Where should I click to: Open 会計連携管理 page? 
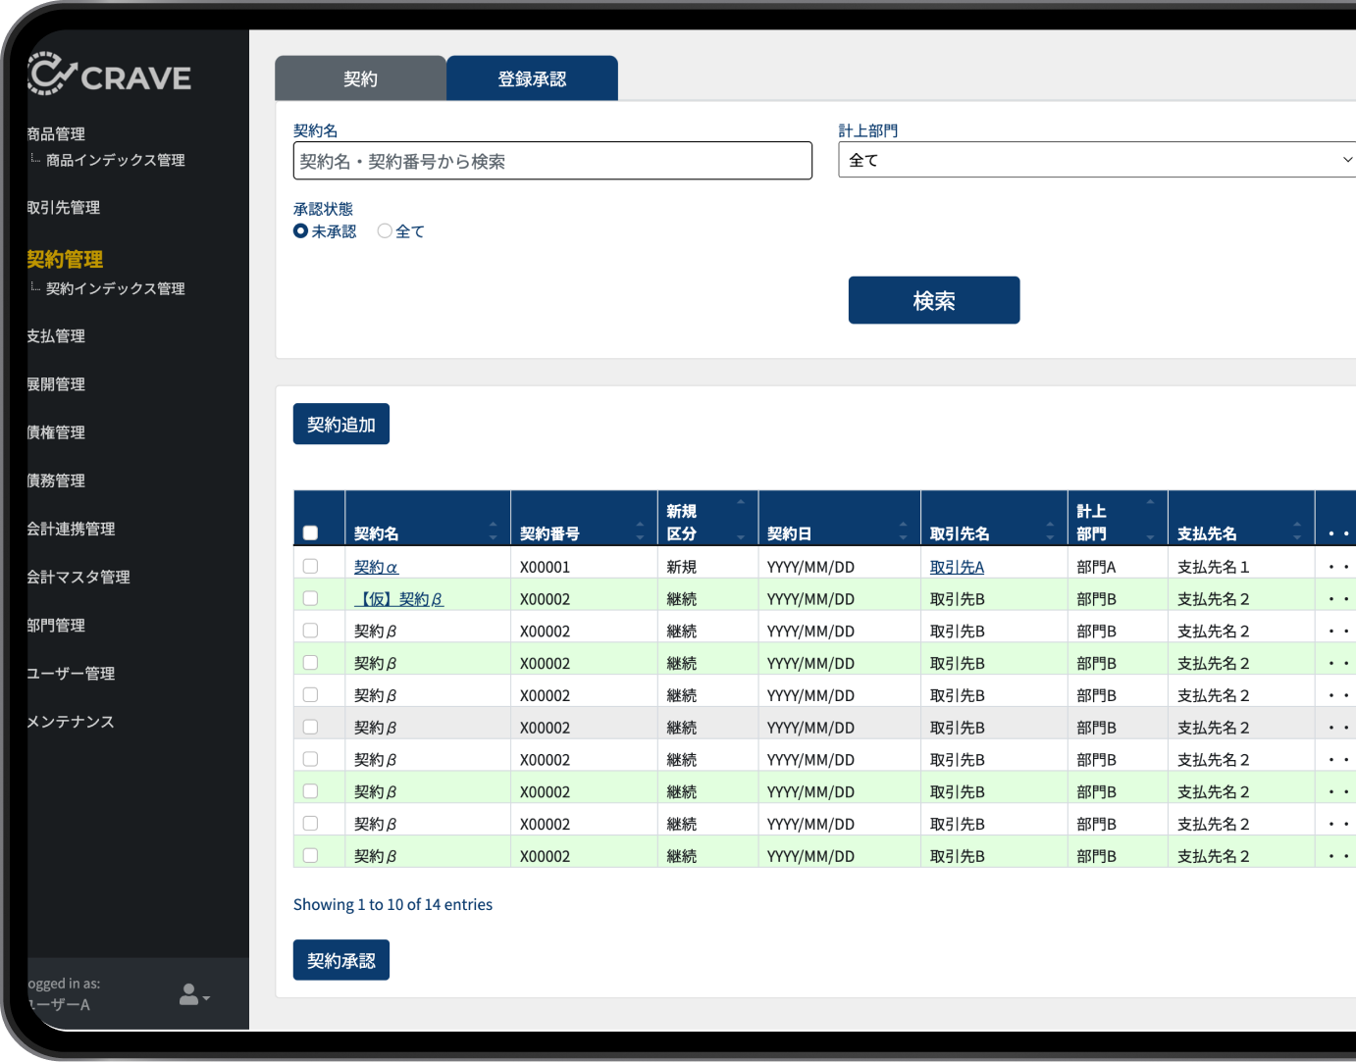(x=71, y=529)
